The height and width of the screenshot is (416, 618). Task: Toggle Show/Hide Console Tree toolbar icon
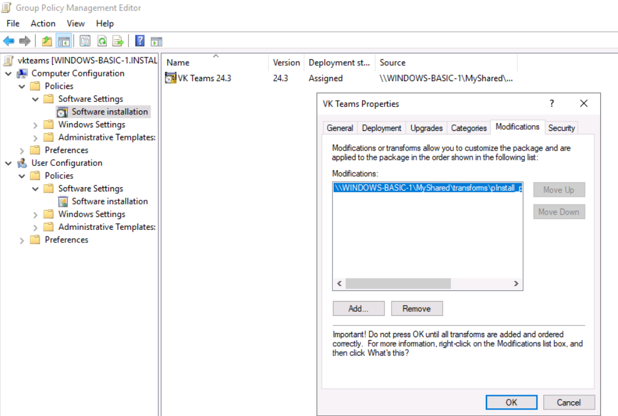[x=64, y=41]
